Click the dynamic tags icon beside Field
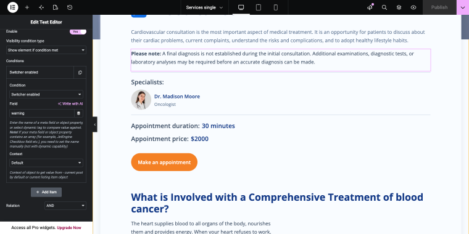The width and height of the screenshot is (469, 234). [x=79, y=113]
